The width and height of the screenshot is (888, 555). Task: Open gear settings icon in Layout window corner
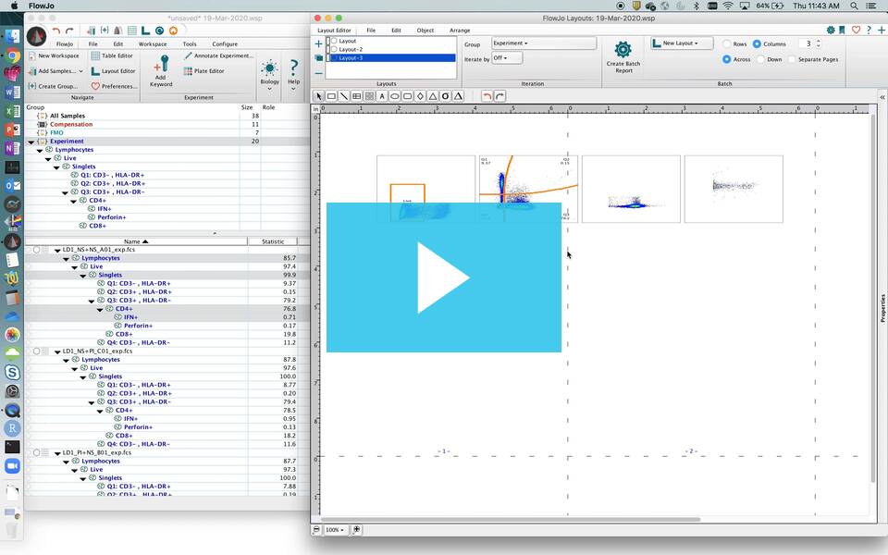pos(831,30)
